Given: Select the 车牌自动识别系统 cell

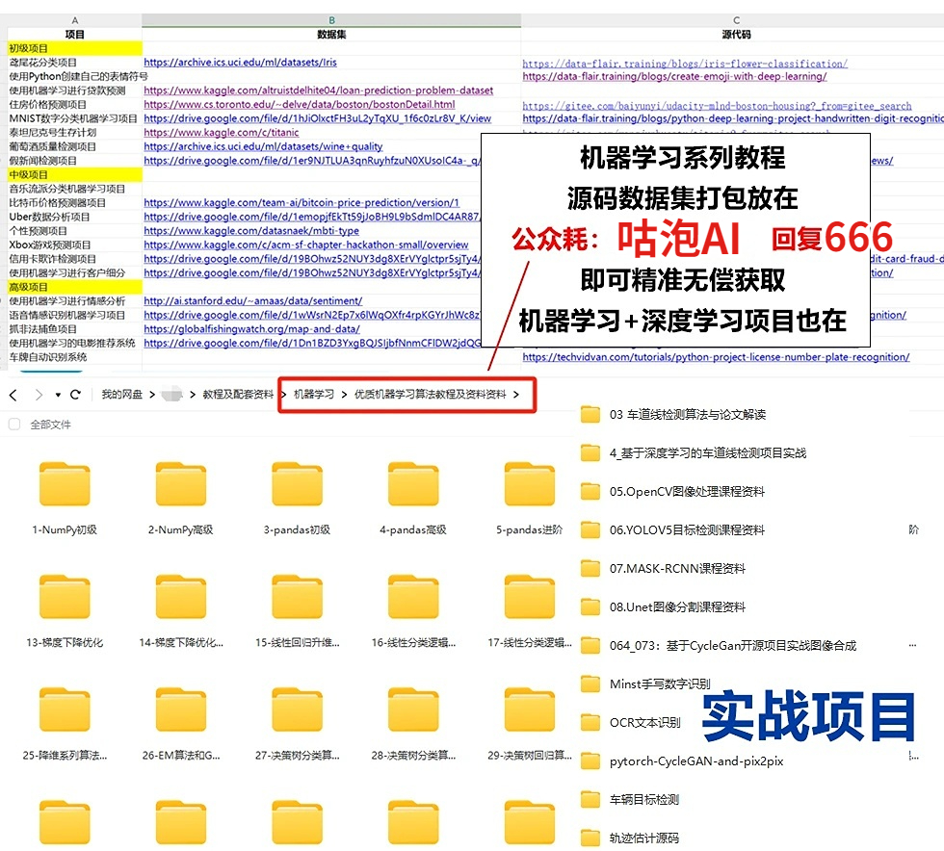Looking at the screenshot, I should click(x=75, y=357).
